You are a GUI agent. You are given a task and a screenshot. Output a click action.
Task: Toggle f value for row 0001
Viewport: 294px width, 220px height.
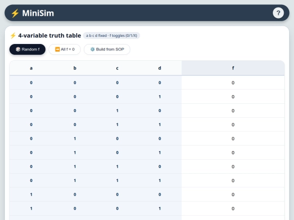tap(233, 97)
